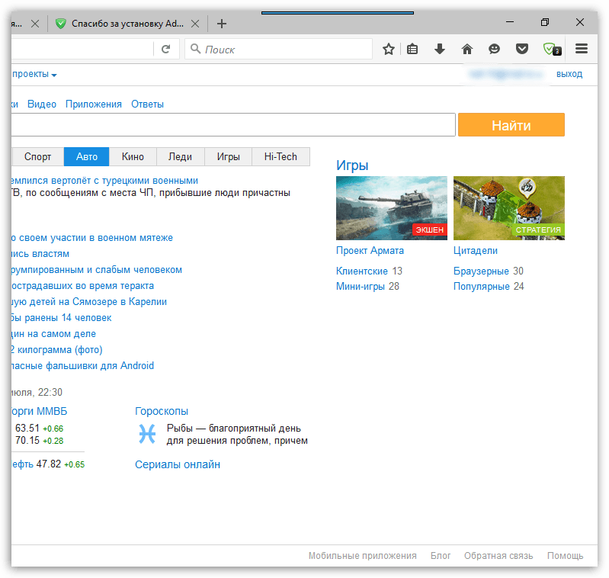Screen dimensions: 609x578
Task: Reload the page with the refresh icon
Action: tap(166, 50)
